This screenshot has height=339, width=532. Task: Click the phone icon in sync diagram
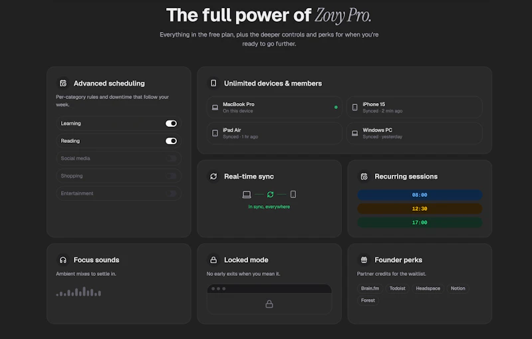(x=293, y=195)
